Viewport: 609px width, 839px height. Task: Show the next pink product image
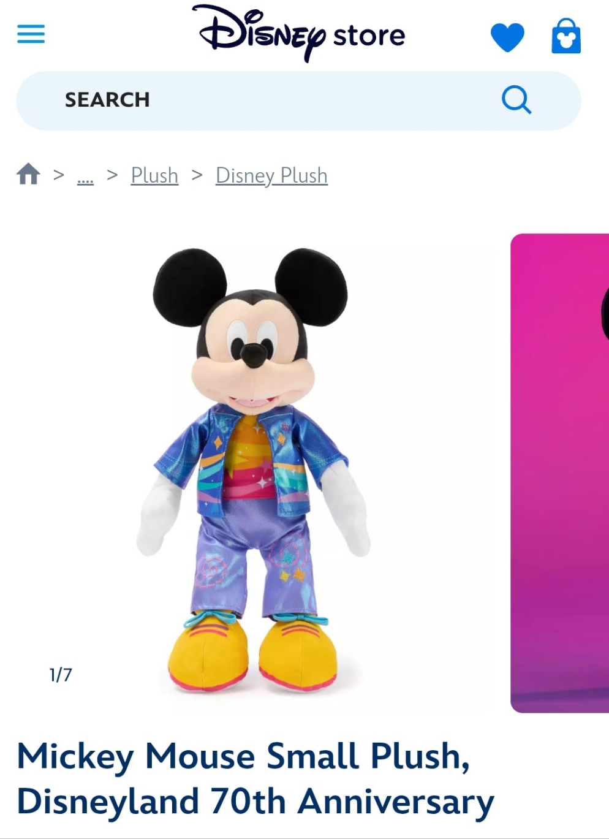tap(560, 473)
